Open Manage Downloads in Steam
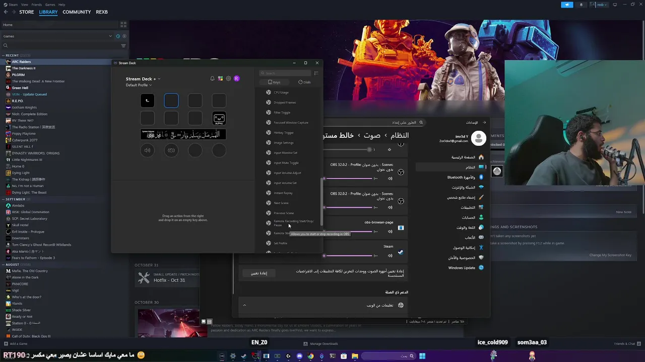645x362 pixels. [320, 344]
